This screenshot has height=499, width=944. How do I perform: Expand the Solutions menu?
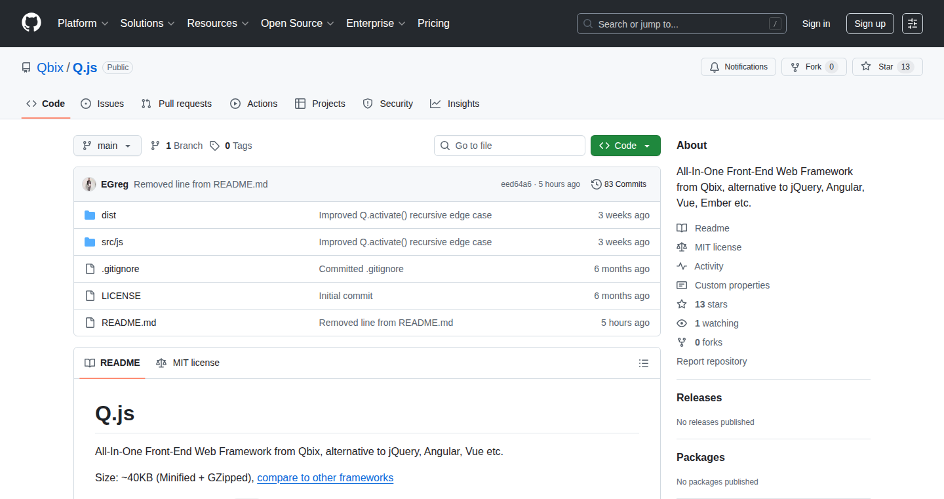point(147,23)
